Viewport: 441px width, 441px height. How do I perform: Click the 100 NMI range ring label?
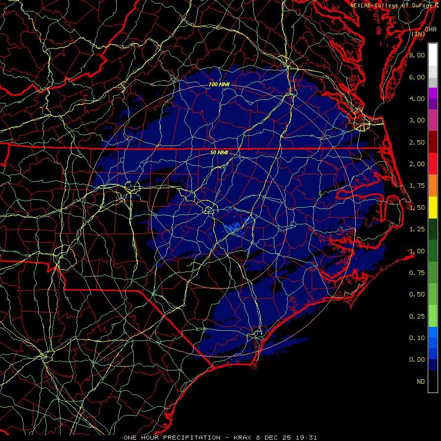point(219,84)
